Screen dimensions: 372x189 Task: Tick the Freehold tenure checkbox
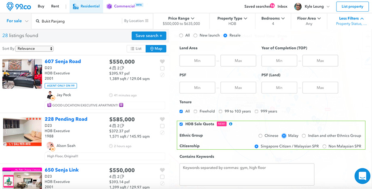pyautogui.click(x=195, y=111)
